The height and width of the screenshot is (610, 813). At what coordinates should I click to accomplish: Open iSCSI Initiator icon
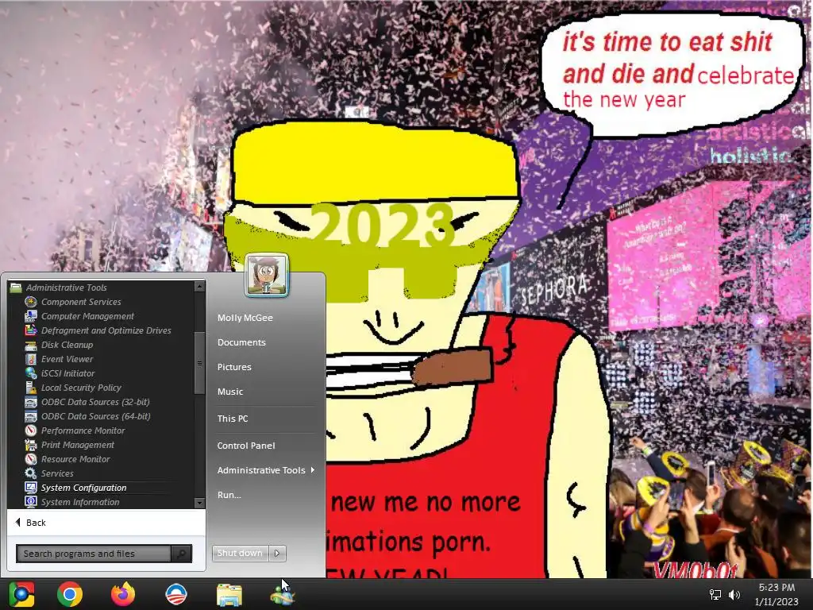31,373
